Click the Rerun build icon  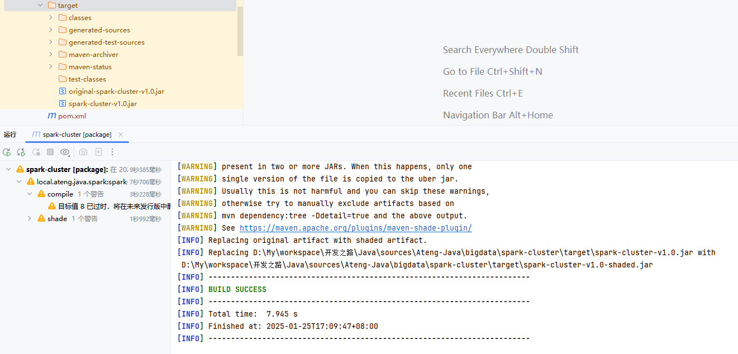pos(7,152)
